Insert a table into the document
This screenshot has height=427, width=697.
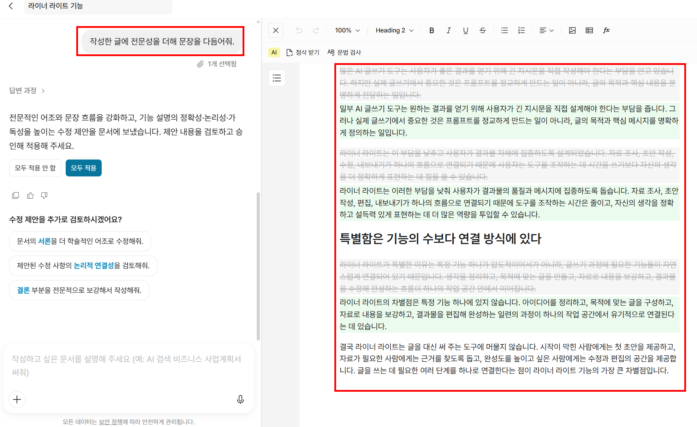(589, 30)
